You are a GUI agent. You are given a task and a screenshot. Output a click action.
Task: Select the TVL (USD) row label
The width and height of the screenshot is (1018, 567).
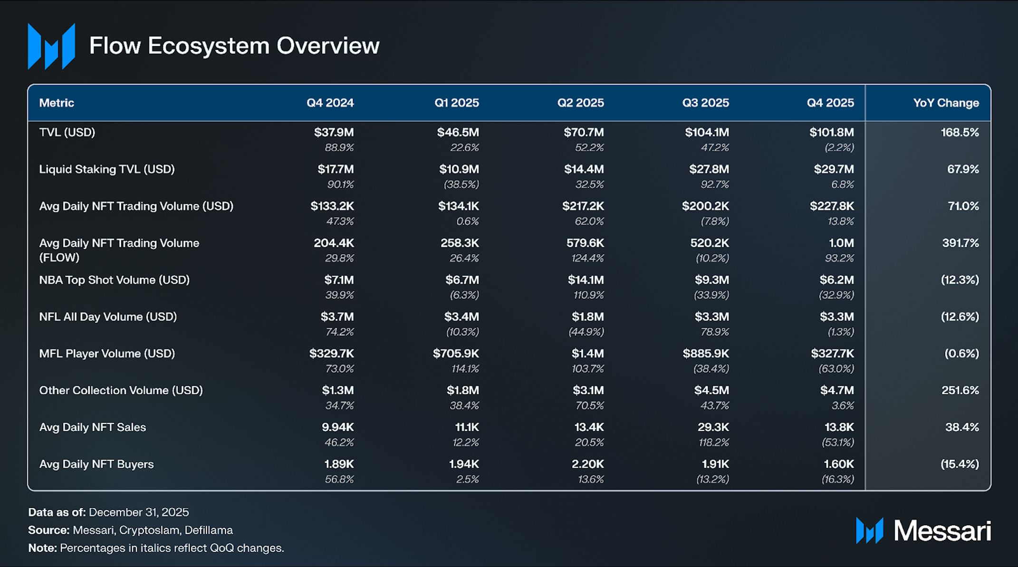[67, 132]
